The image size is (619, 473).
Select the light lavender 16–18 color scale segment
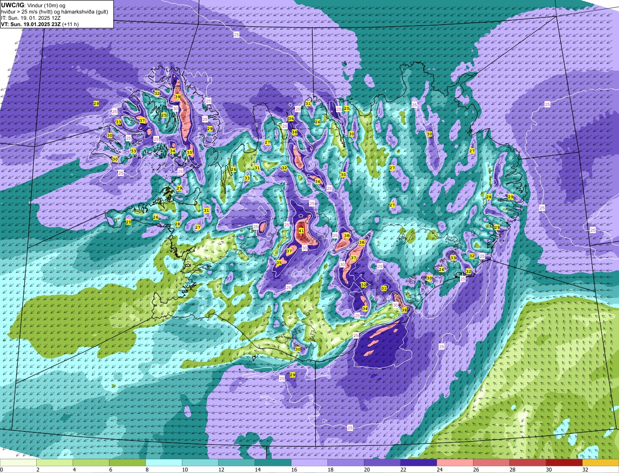[x=309, y=462]
